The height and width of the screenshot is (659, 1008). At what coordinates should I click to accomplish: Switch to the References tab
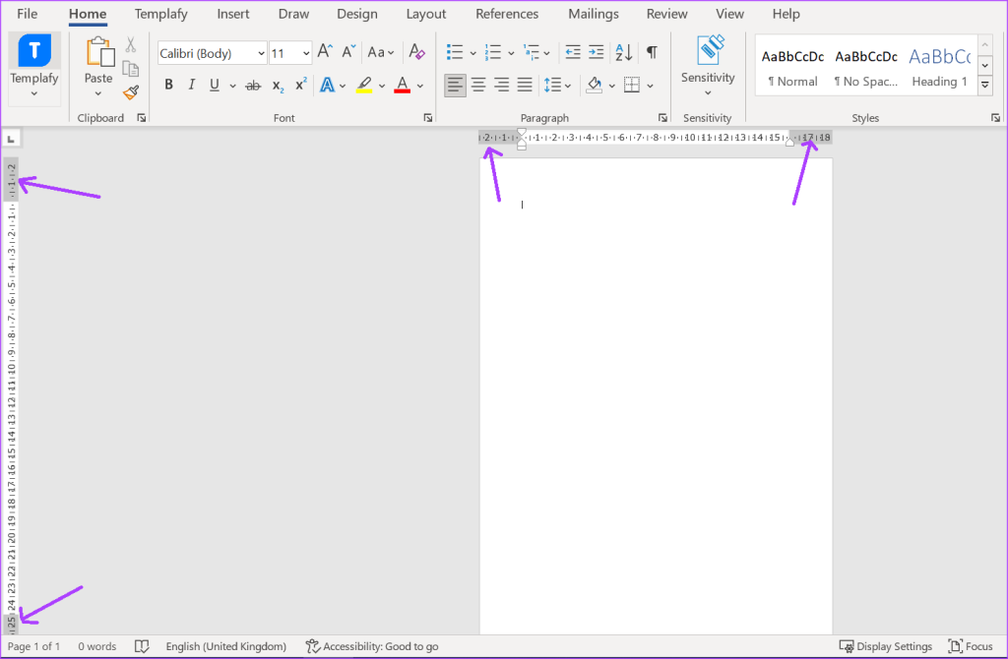coord(507,13)
